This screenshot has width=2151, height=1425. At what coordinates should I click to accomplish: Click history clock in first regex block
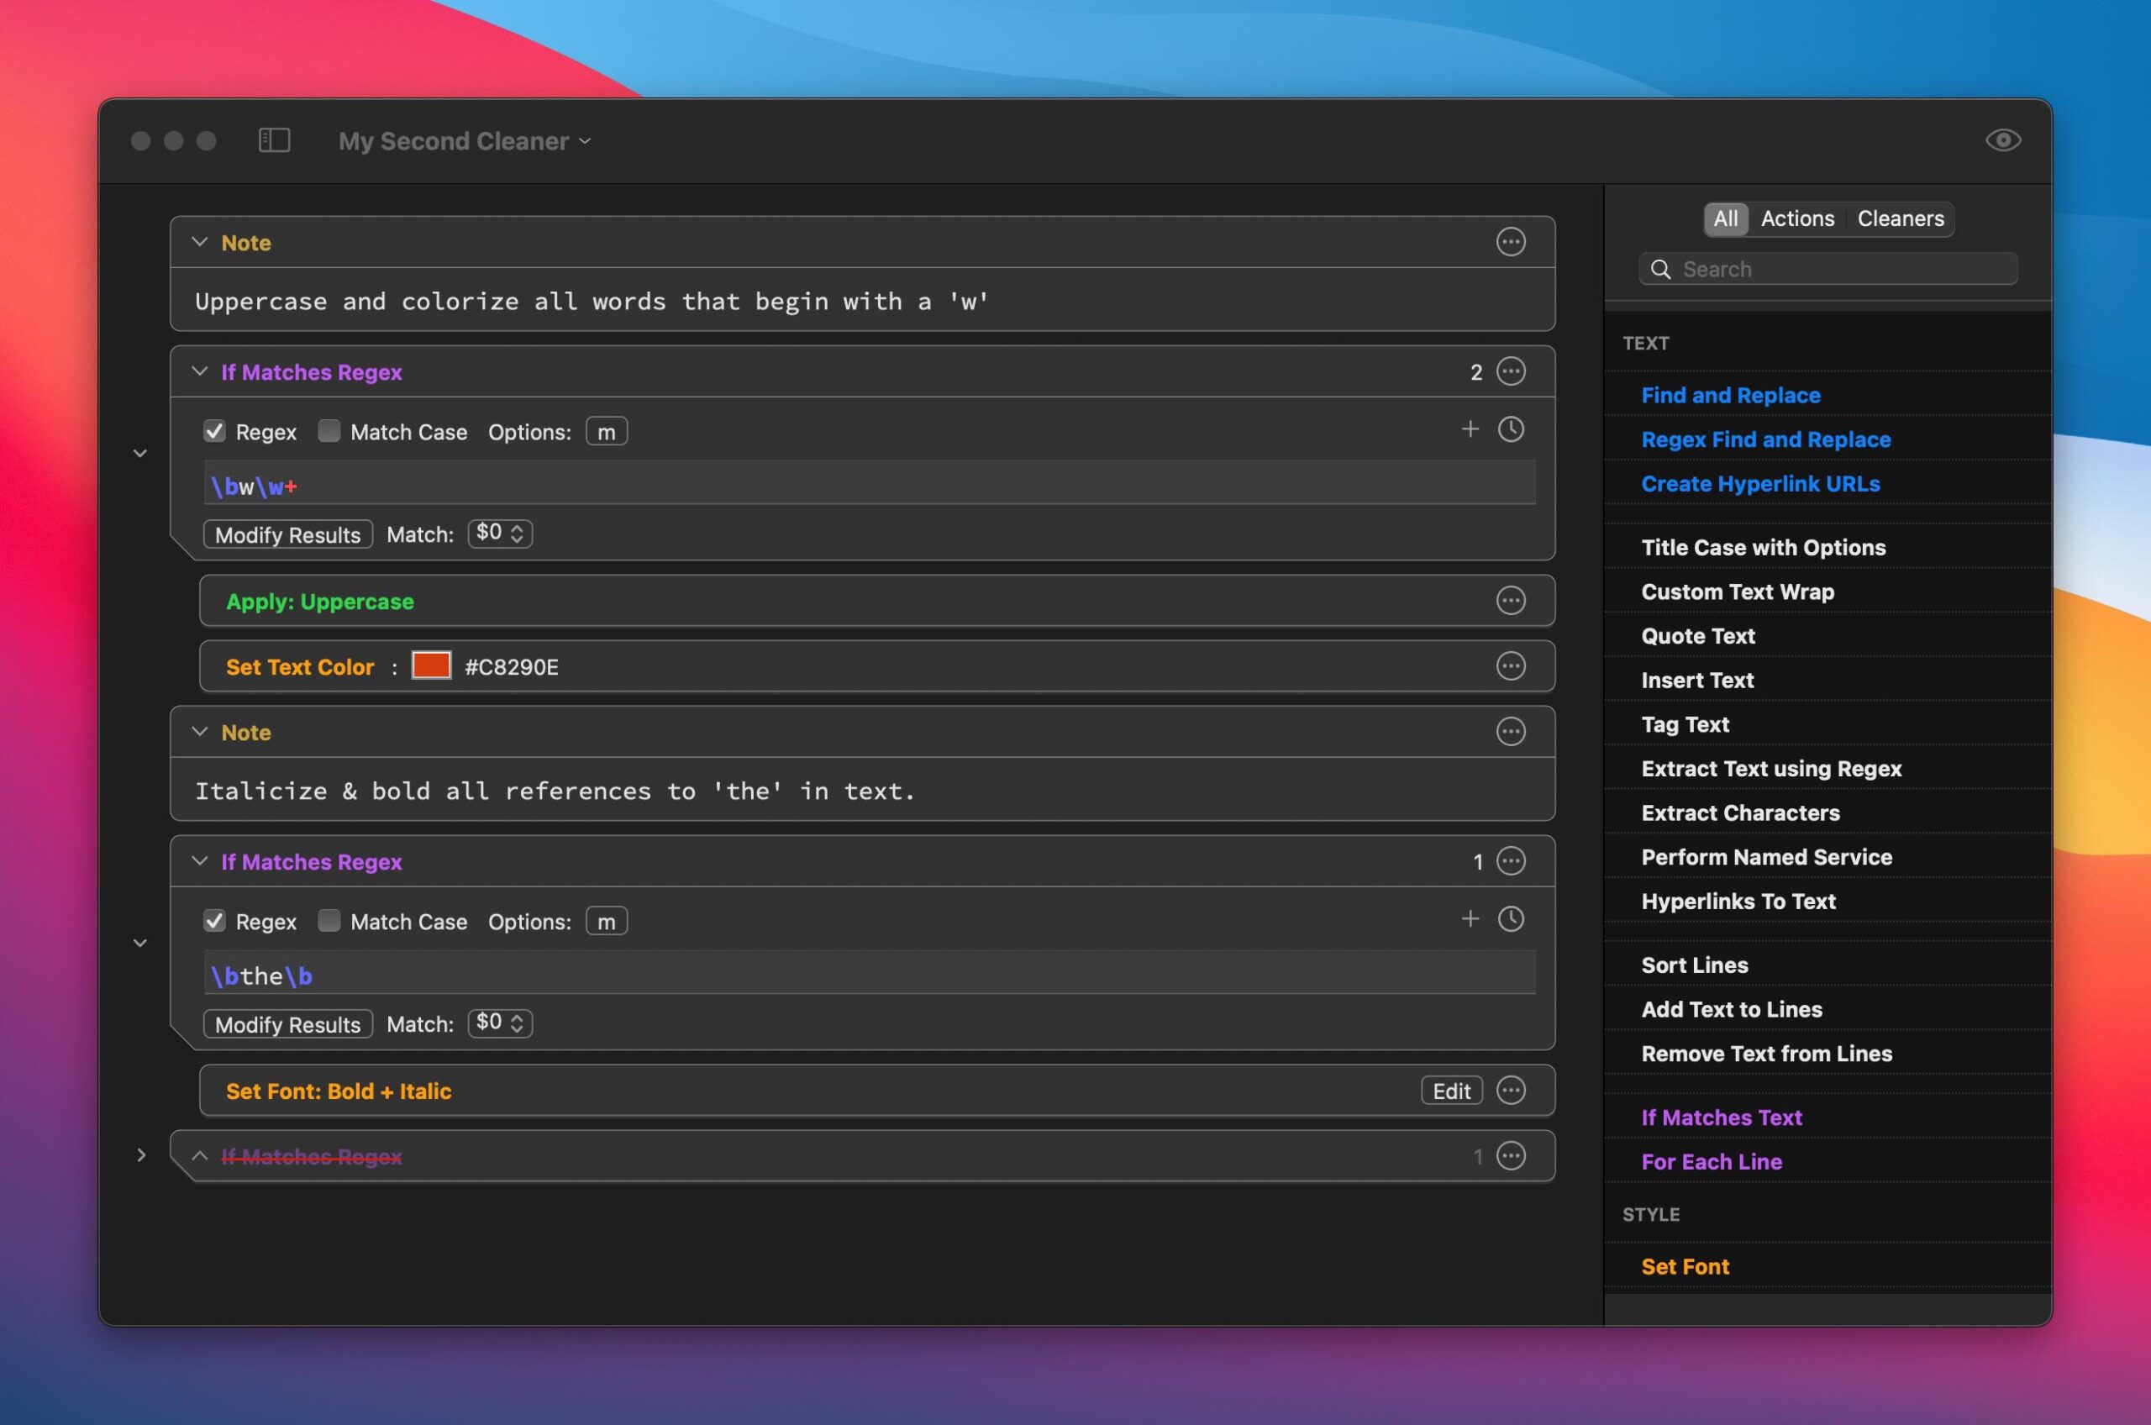click(1511, 429)
